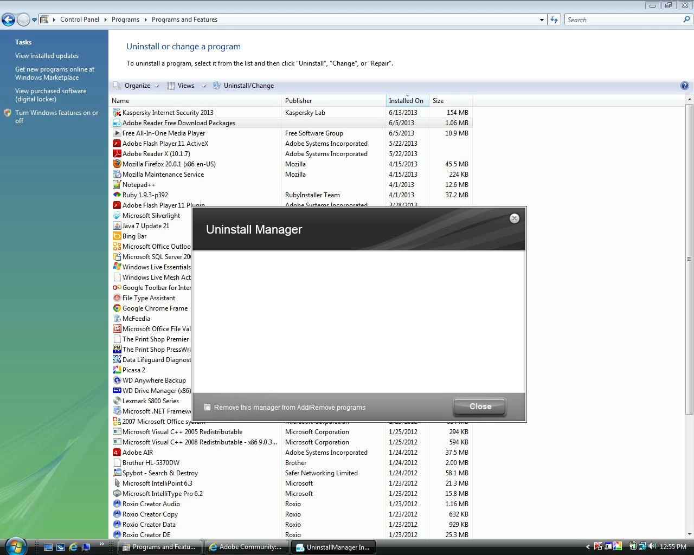Switch to Programs and Features taskbar button
The height and width of the screenshot is (555, 694).
coord(160,547)
